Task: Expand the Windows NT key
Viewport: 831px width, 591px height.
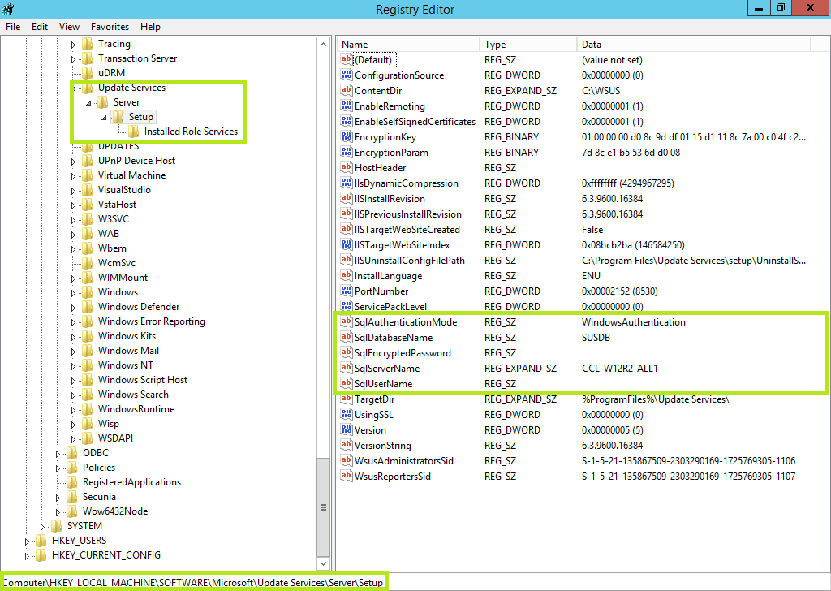Action: point(74,366)
